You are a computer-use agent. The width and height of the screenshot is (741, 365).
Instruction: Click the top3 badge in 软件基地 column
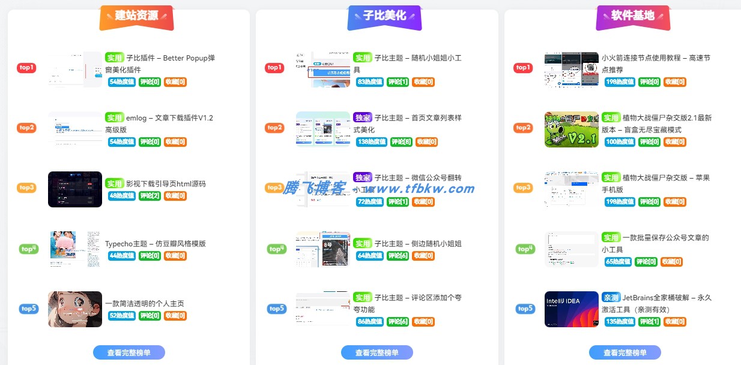pyautogui.click(x=523, y=188)
